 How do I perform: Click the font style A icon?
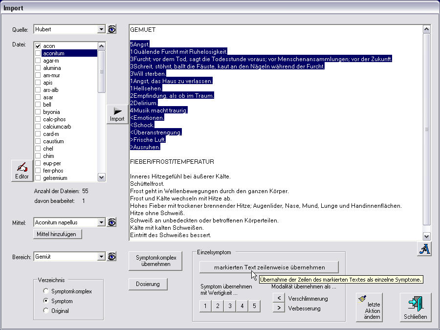click(424, 249)
